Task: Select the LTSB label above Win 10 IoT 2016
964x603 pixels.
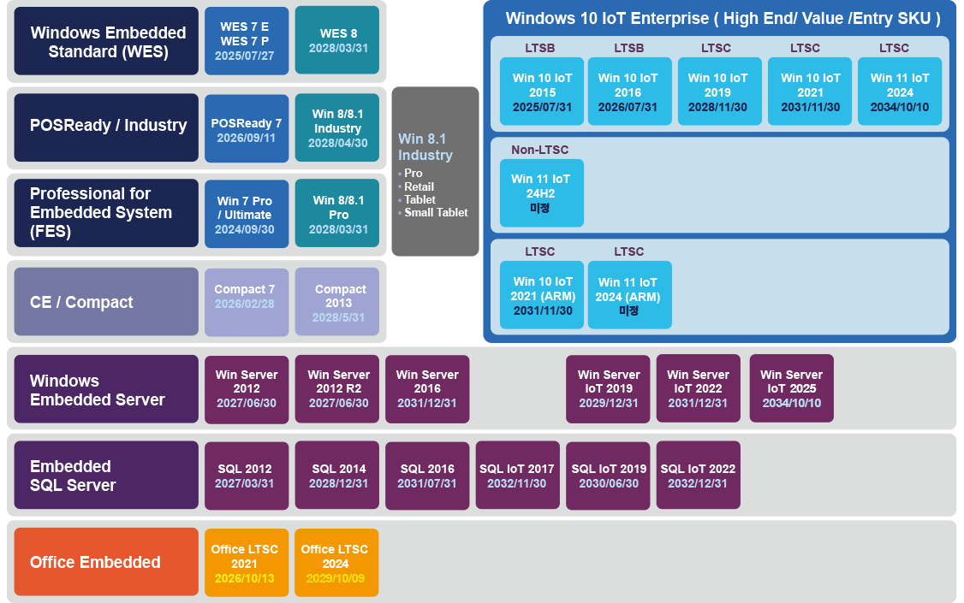Action: point(629,48)
